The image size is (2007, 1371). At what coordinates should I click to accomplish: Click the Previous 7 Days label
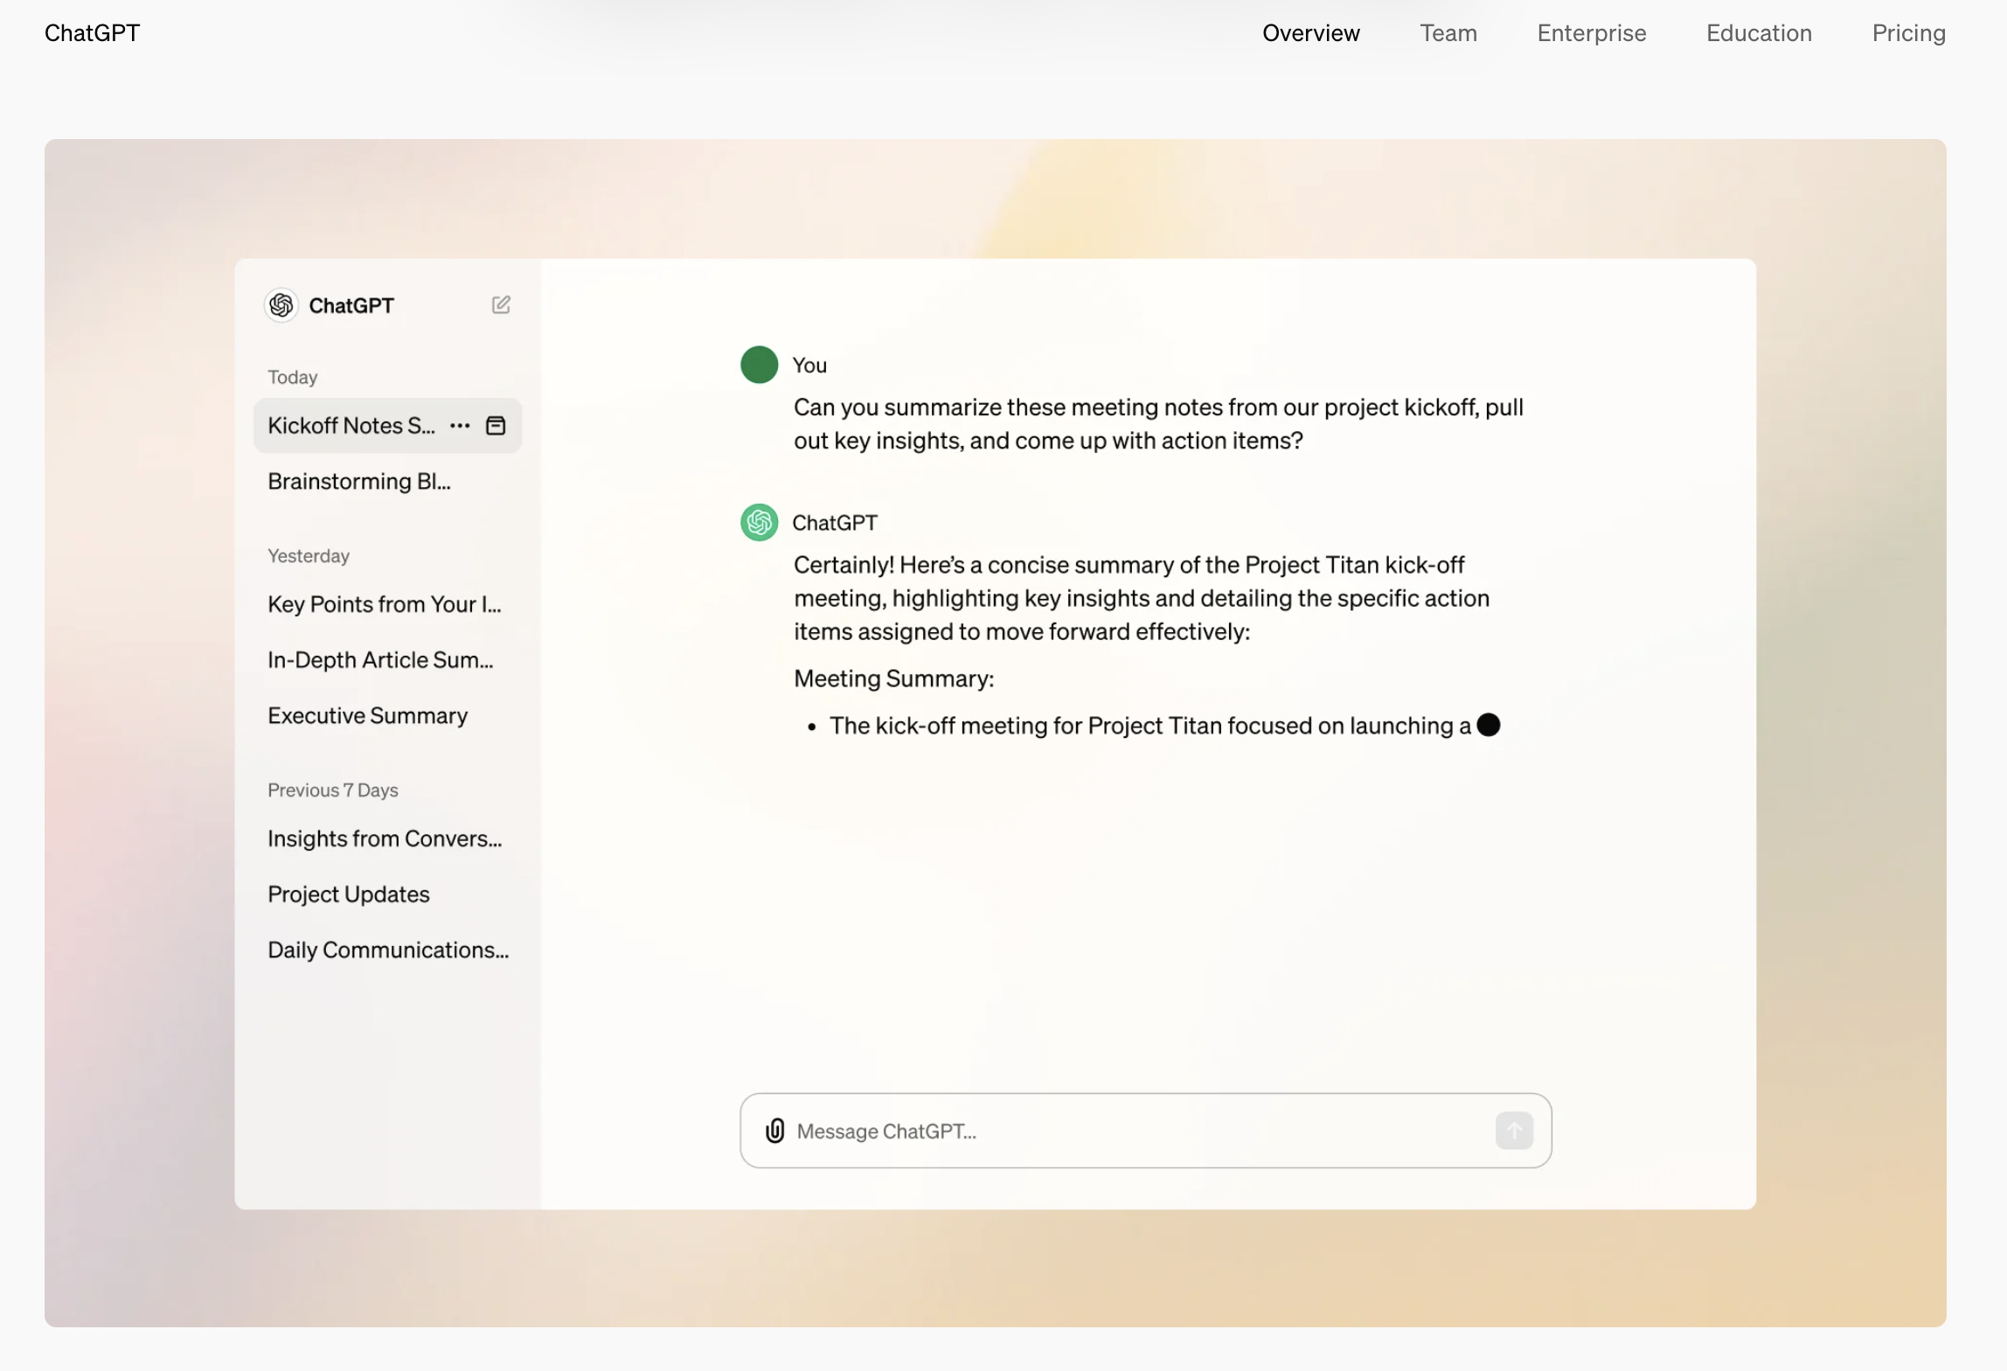point(333,790)
